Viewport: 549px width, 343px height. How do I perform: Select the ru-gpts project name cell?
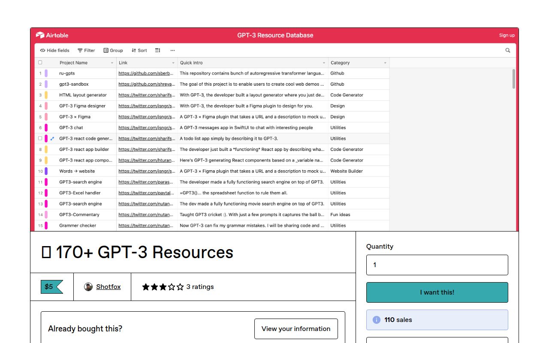(x=86, y=73)
